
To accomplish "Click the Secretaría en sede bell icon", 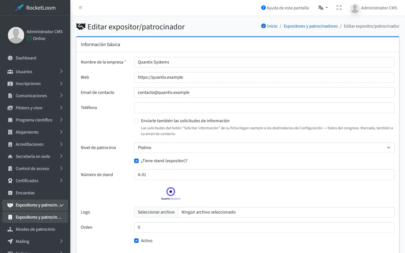I will coord(10,156).
